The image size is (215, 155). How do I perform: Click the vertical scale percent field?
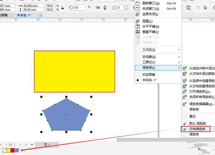click(x=50, y=10)
